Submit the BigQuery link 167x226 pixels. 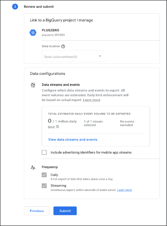click(65, 211)
